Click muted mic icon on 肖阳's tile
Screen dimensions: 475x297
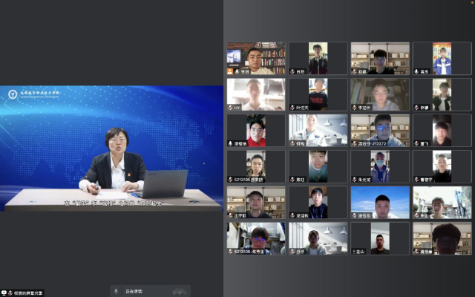(x=292, y=72)
